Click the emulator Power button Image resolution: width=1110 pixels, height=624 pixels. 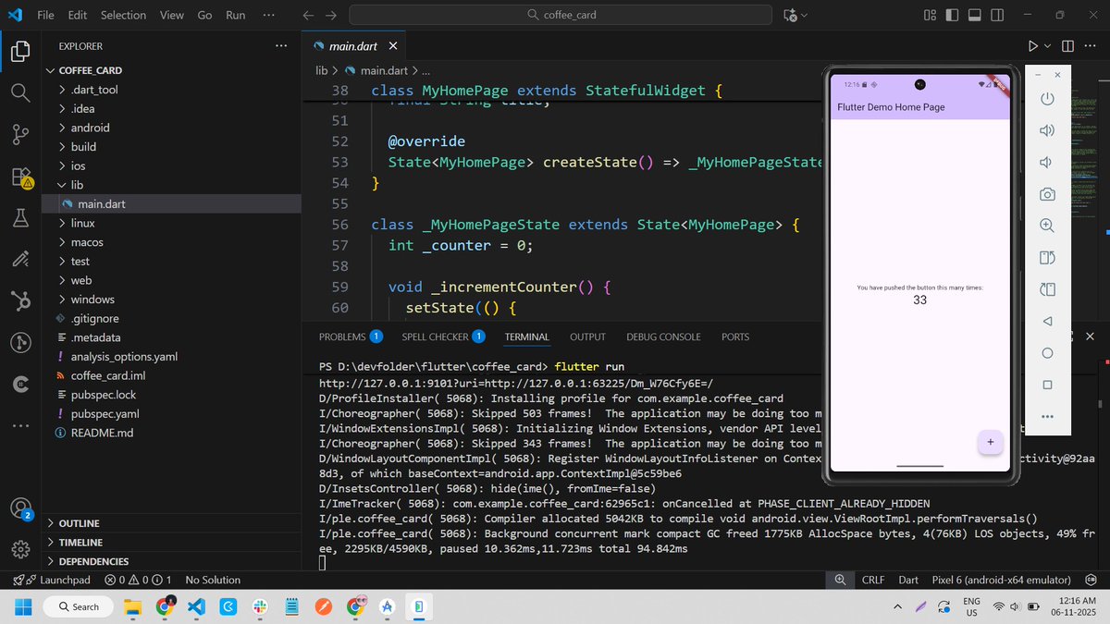(x=1047, y=99)
